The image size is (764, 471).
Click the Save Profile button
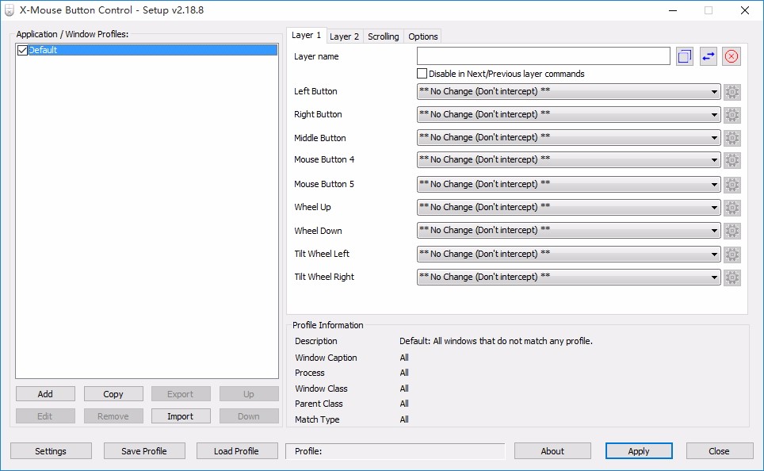(x=144, y=451)
